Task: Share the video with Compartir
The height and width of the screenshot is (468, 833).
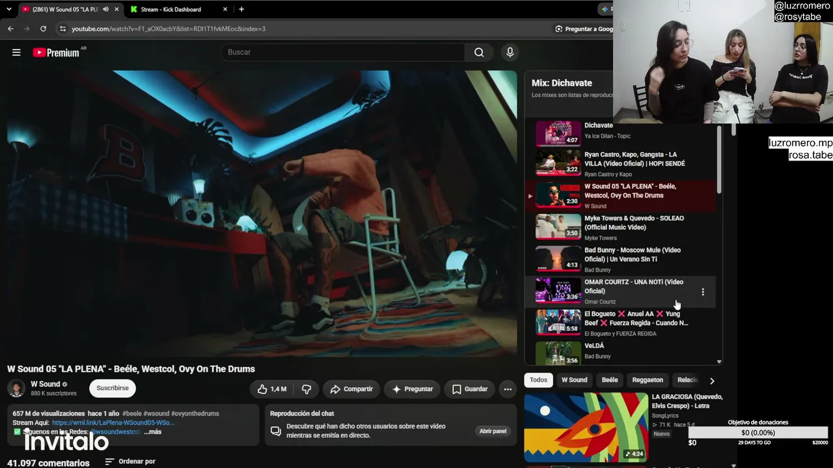Action: click(351, 389)
